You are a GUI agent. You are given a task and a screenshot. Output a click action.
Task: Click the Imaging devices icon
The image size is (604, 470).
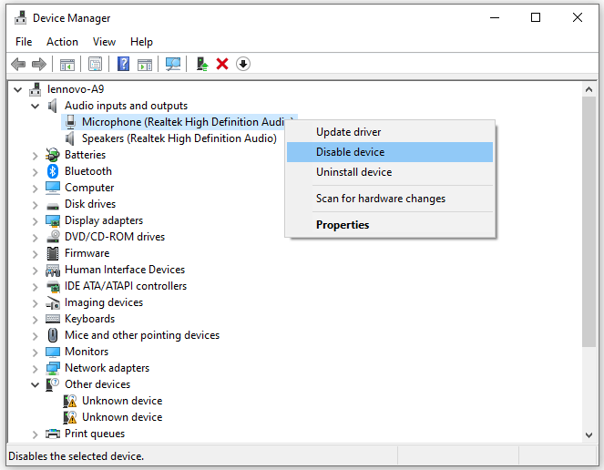click(53, 302)
